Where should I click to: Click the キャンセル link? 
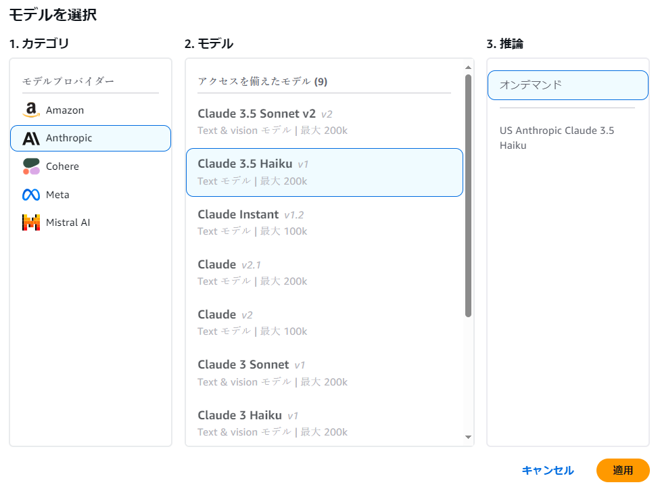[548, 470]
